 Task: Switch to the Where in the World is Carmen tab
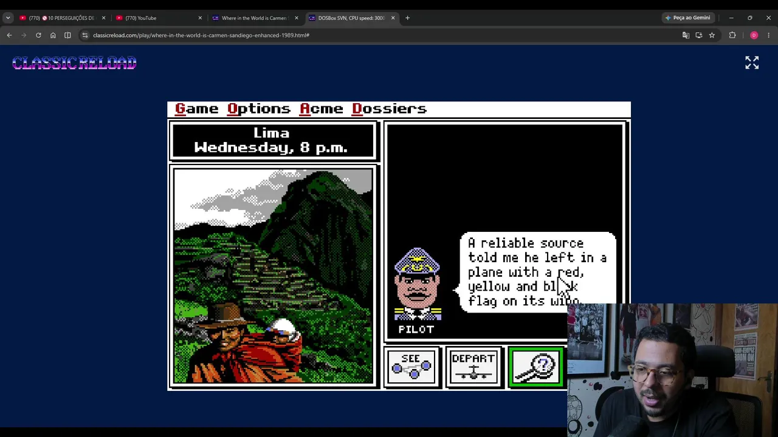[x=255, y=18]
